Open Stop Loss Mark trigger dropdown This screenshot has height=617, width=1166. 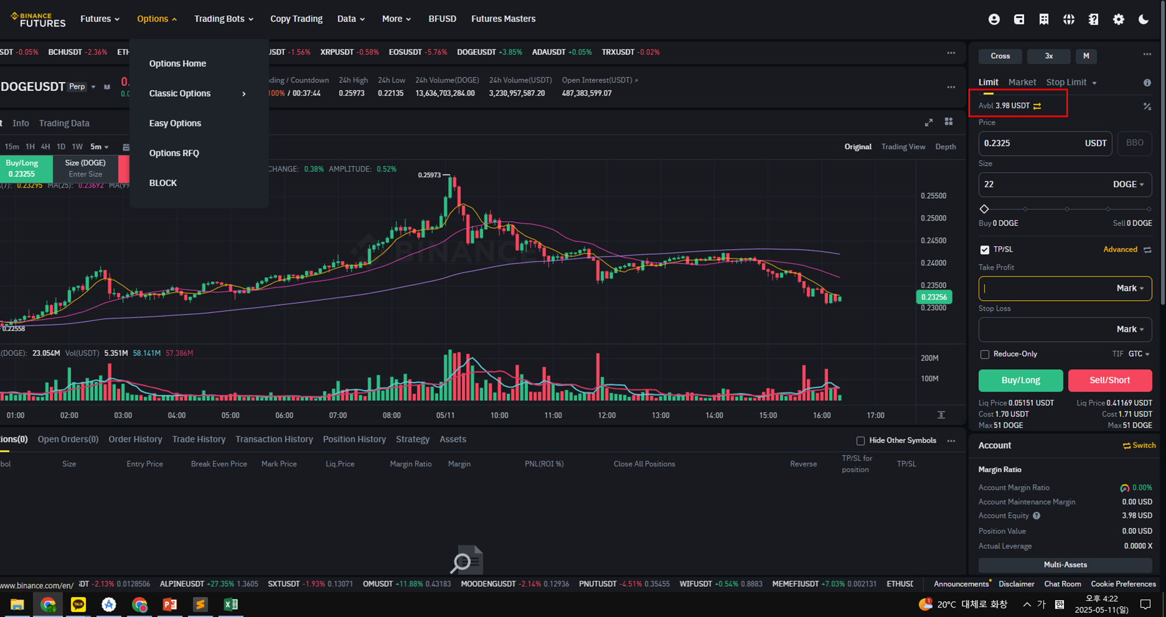pos(1130,329)
